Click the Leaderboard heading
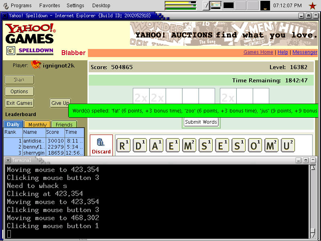 [20, 114]
